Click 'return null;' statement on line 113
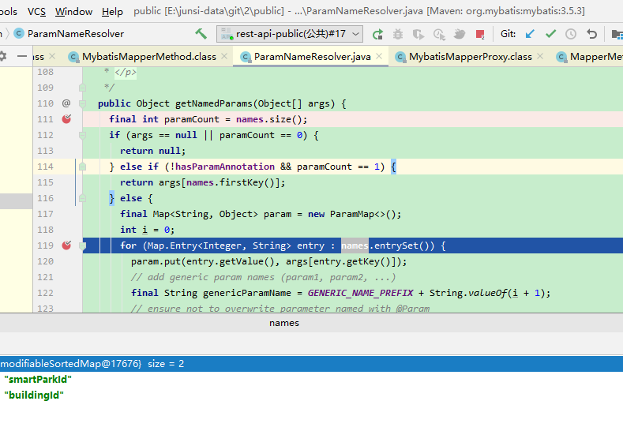 click(x=152, y=151)
